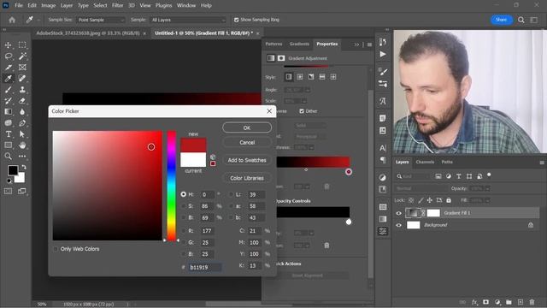Viewport: 547px width, 308px height.
Task: Click the hex b11919 input field
Action: (205, 267)
